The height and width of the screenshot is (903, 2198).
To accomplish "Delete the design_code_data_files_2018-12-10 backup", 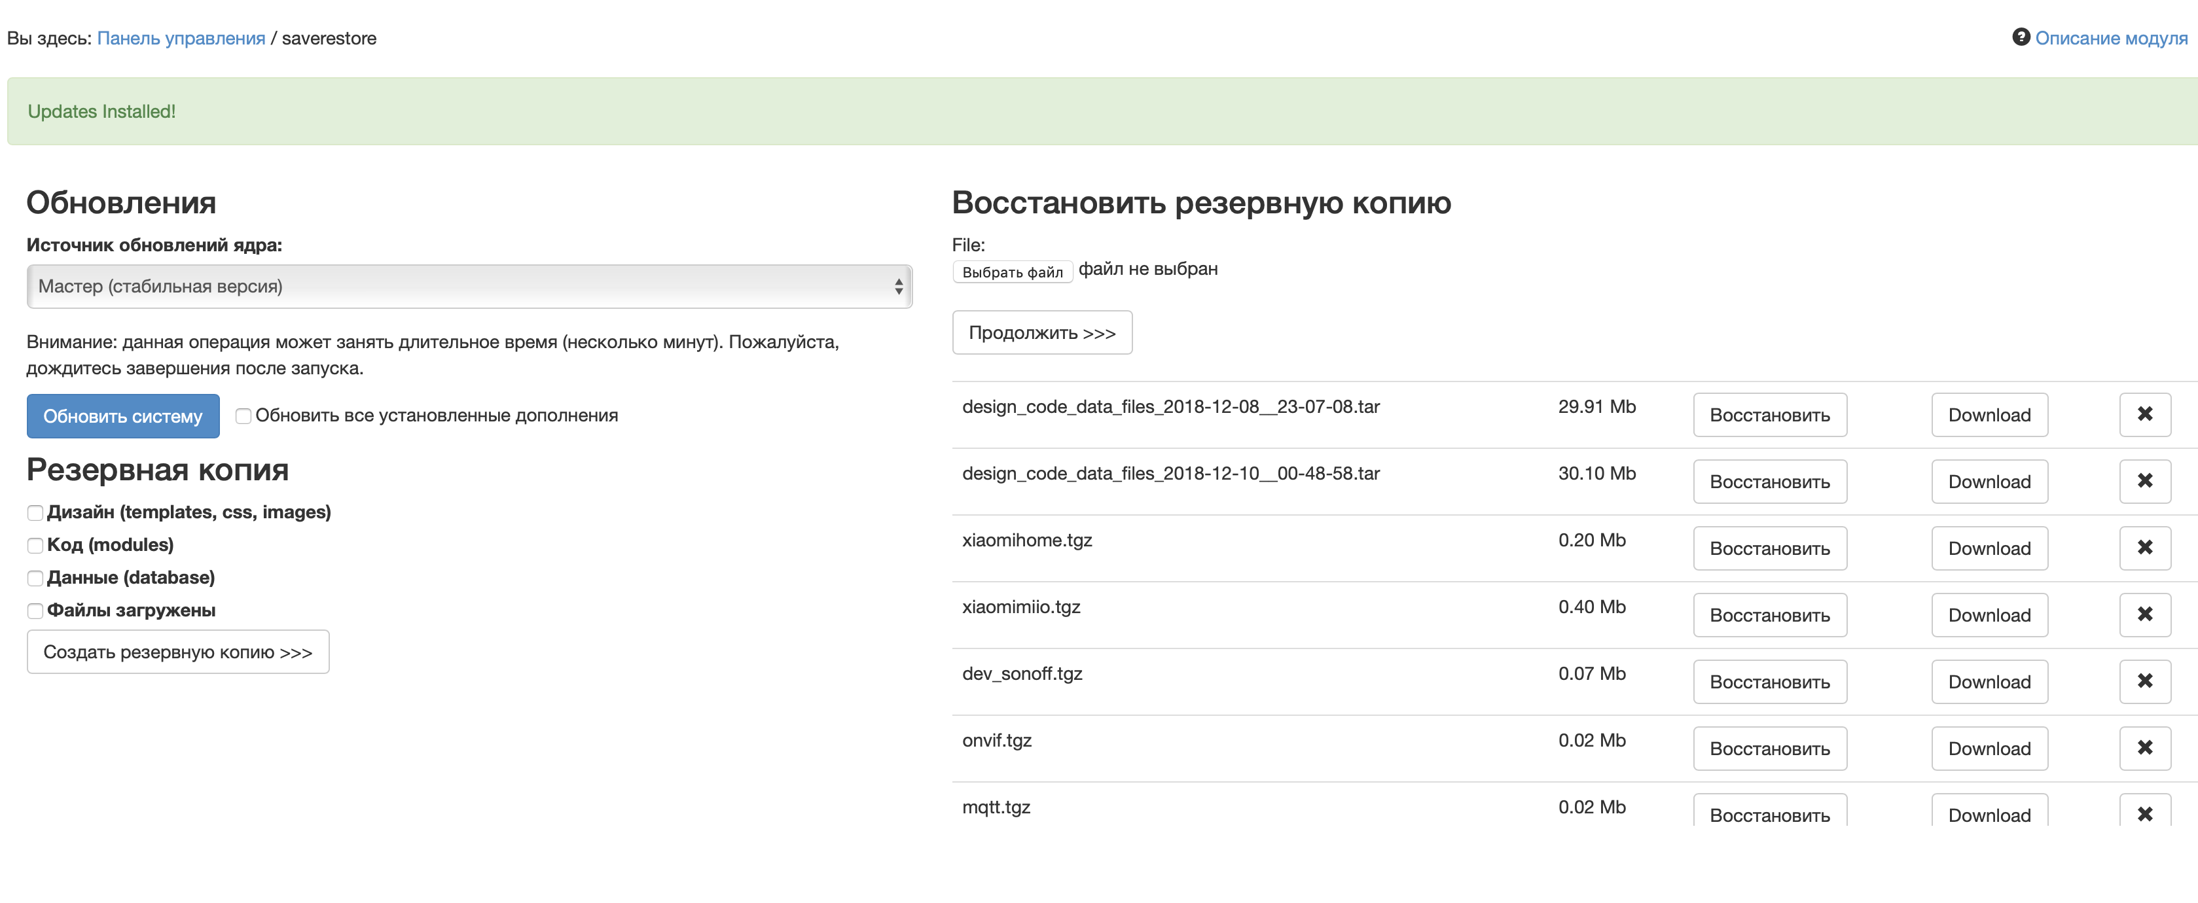I will [2144, 481].
